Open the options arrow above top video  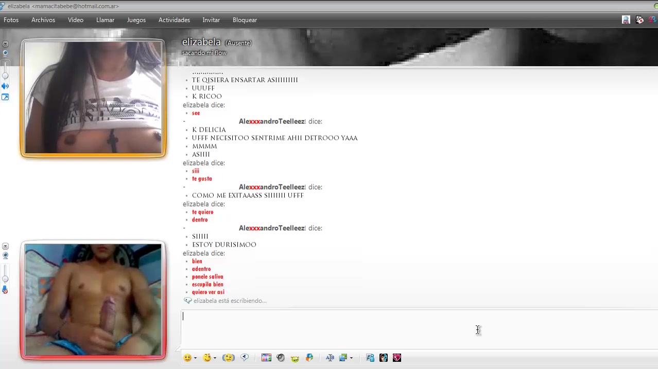coord(5,44)
